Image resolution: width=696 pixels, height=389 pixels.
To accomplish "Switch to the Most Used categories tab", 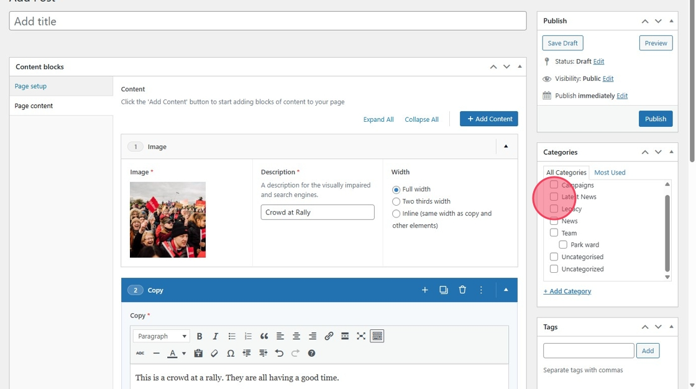I will [x=610, y=173].
